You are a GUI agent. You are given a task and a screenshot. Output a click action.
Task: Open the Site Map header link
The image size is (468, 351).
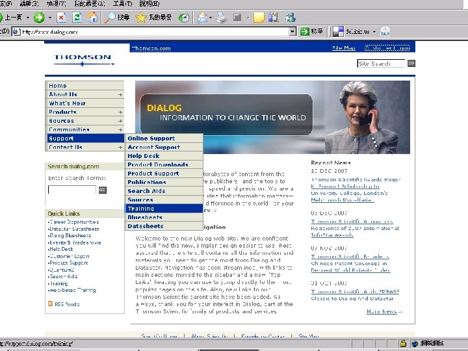344,47
